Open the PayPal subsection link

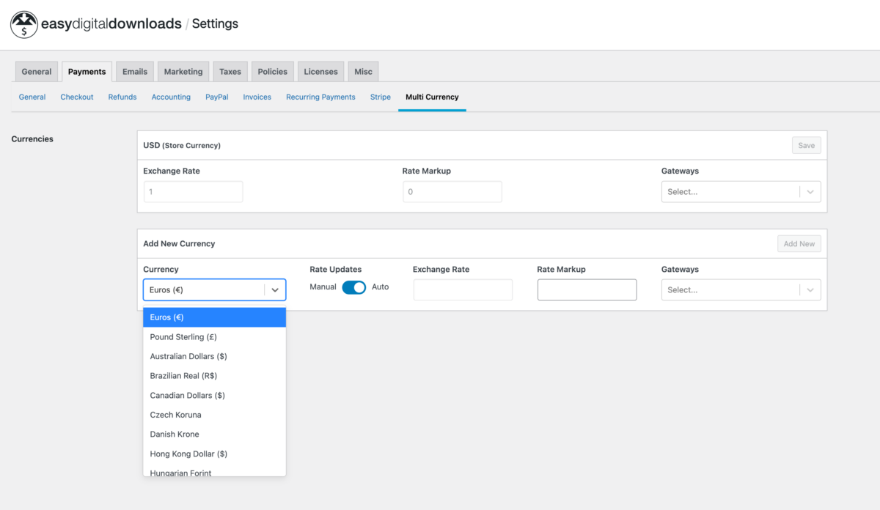(216, 97)
